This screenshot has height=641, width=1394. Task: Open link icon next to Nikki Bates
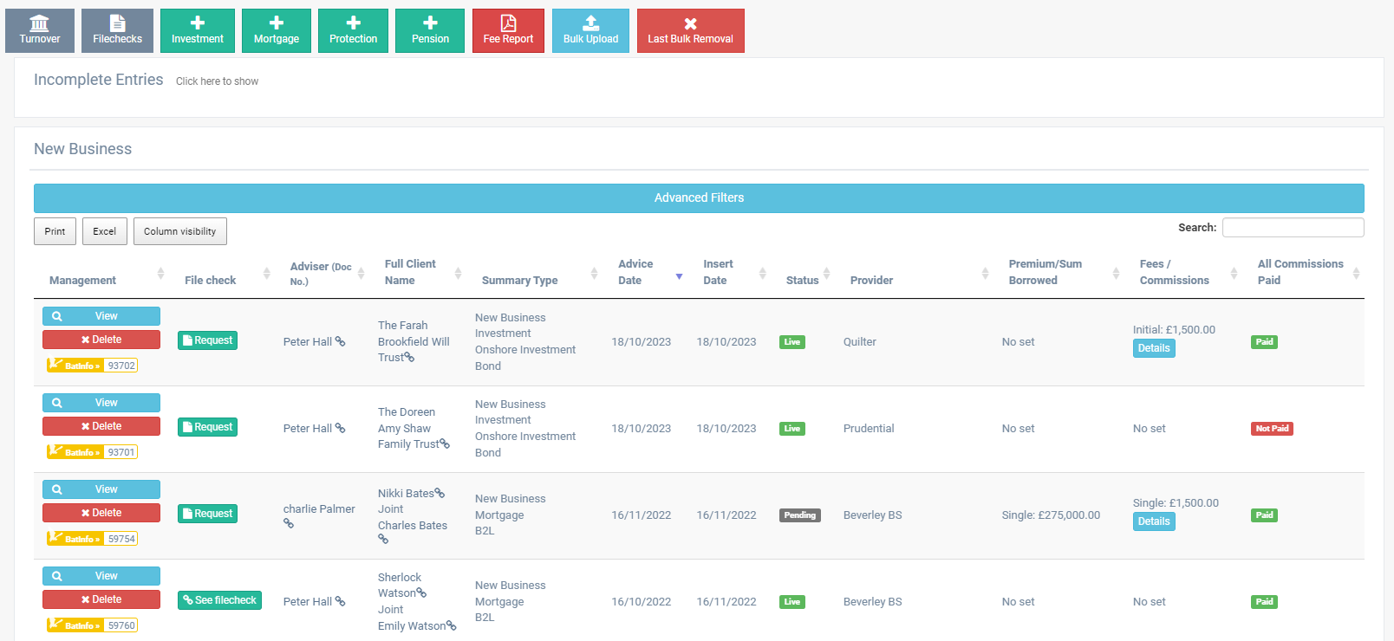point(440,493)
